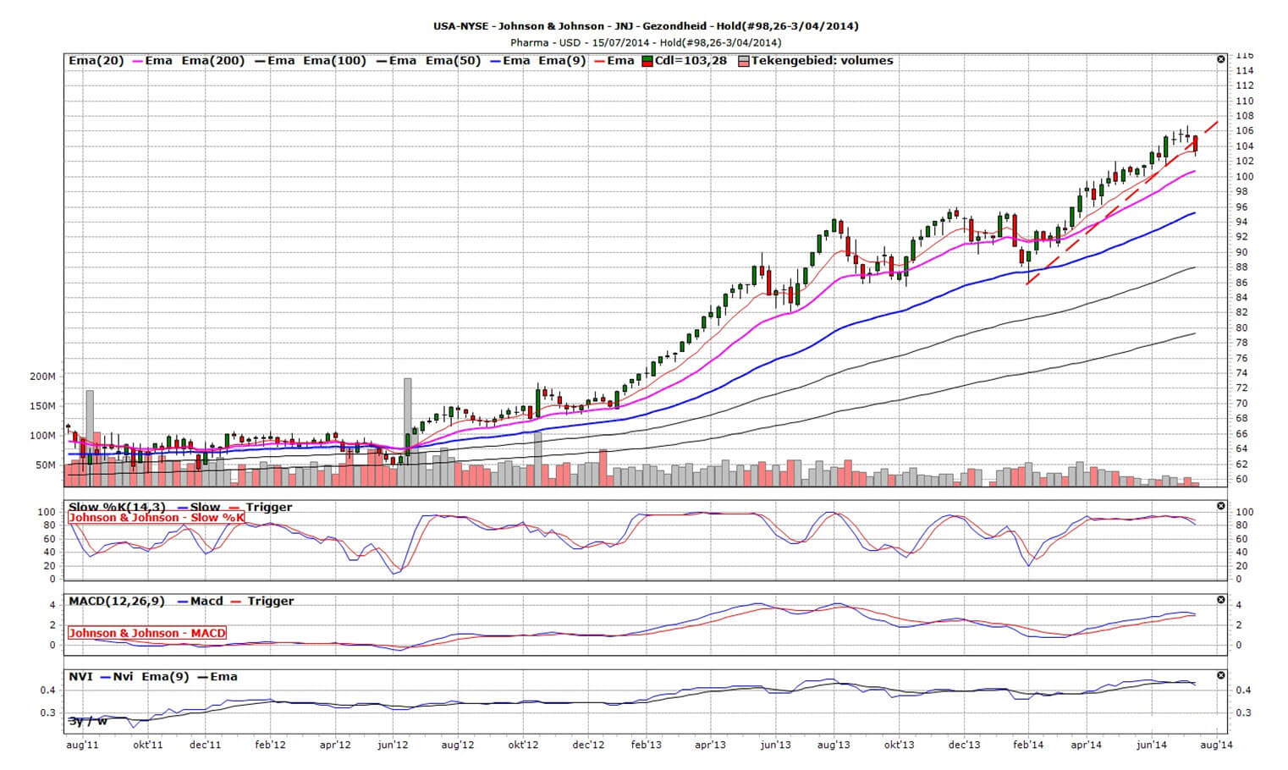Select the Ema(50) legend label
The height and width of the screenshot is (770, 1288).
(453, 61)
